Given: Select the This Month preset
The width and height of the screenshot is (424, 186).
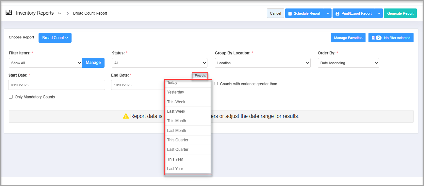Looking at the screenshot, I should coord(176,121).
